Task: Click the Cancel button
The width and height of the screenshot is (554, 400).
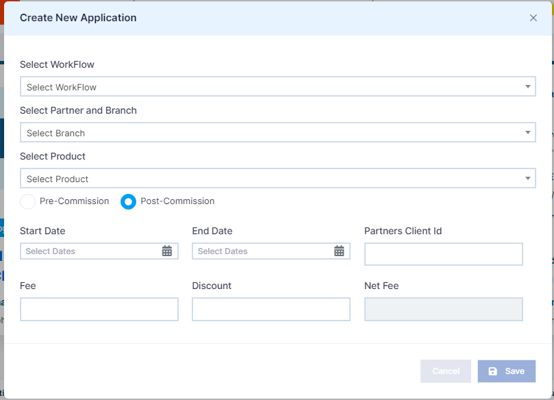Action: (446, 371)
